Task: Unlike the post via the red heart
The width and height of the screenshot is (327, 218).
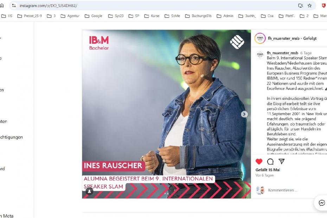Action: tap(259, 161)
